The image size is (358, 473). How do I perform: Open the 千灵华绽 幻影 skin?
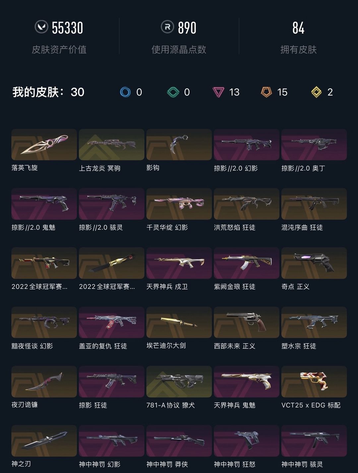point(179,204)
